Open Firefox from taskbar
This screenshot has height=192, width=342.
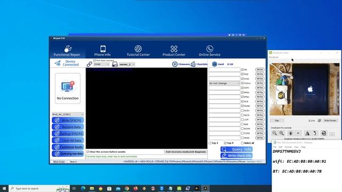[135, 188]
